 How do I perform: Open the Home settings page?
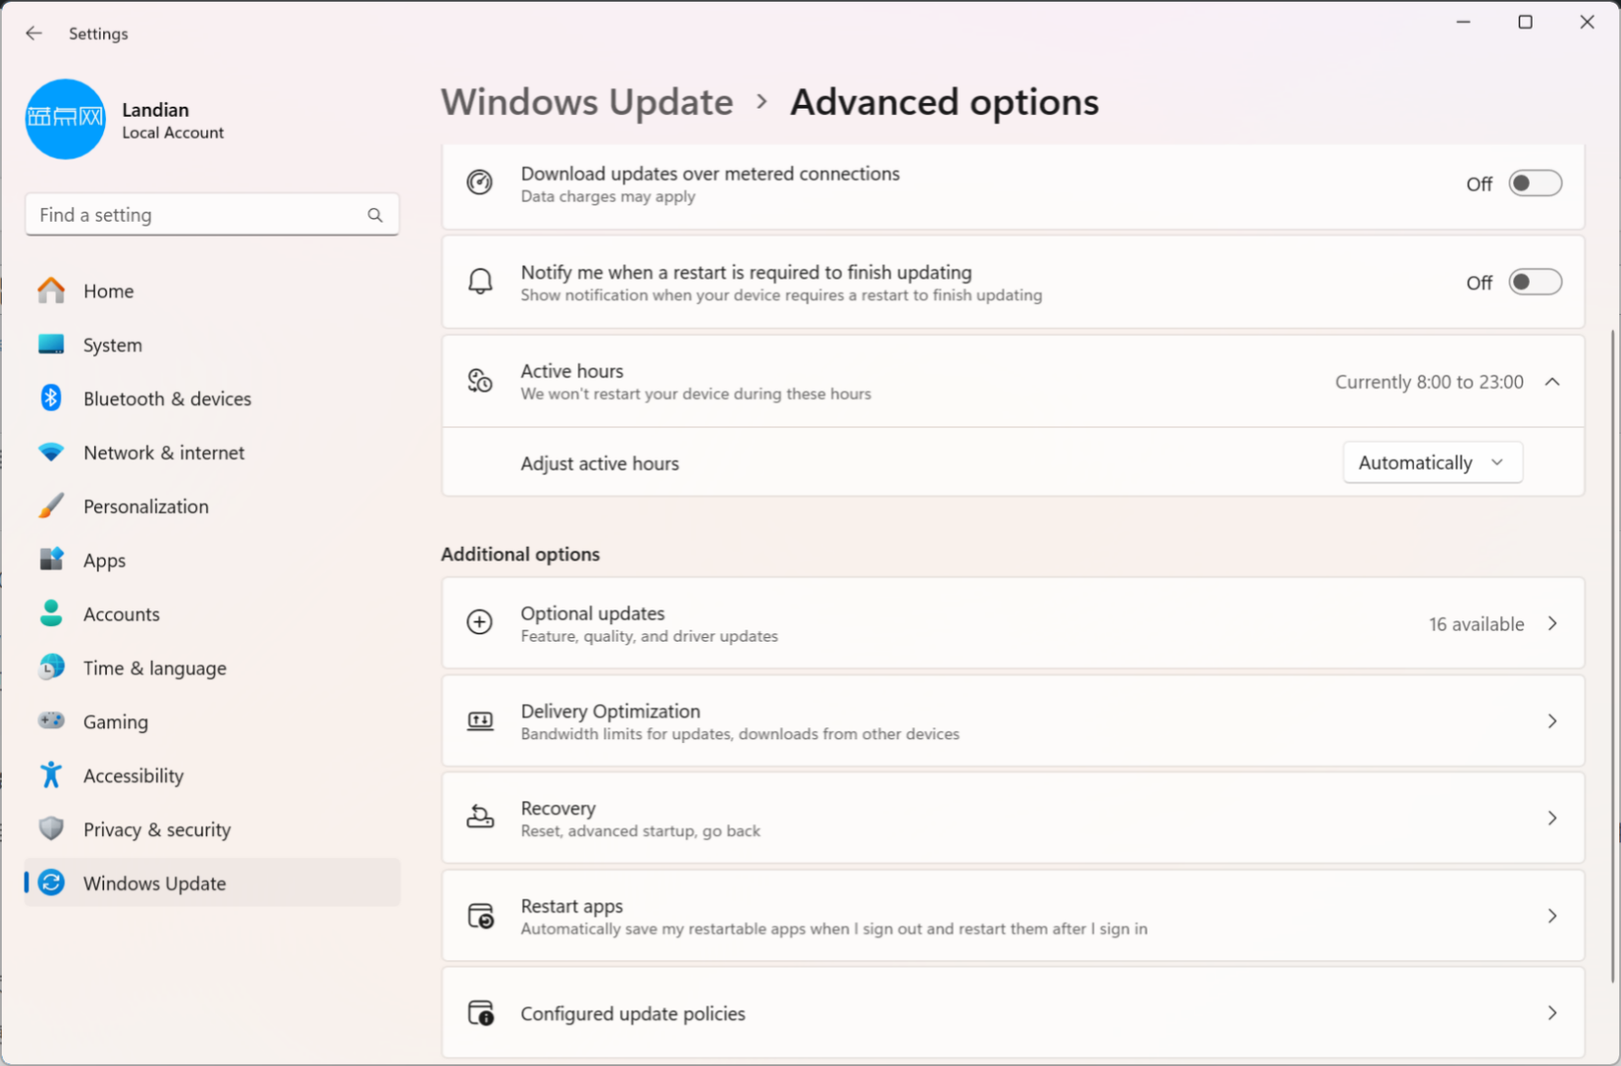pos(212,291)
